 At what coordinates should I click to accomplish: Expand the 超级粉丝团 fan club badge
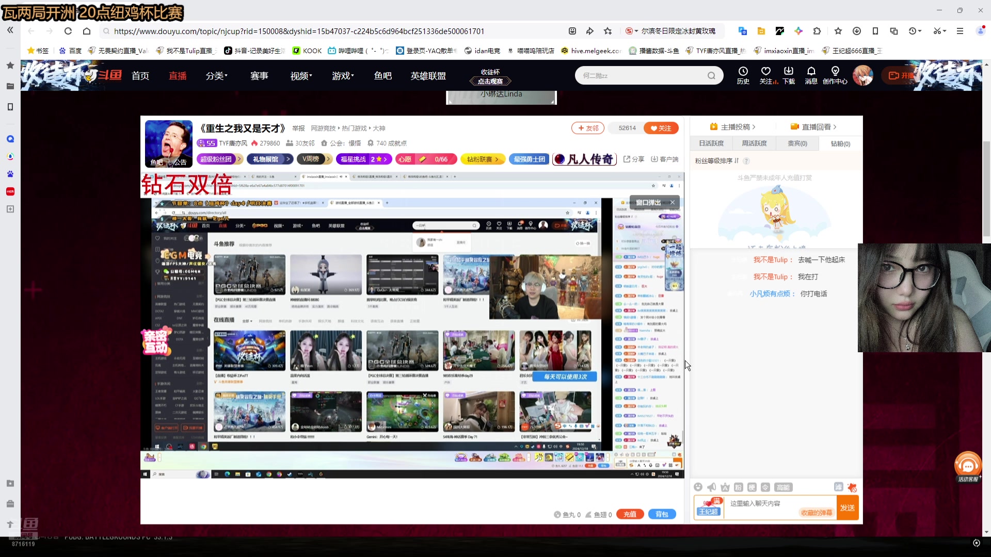[x=220, y=159]
